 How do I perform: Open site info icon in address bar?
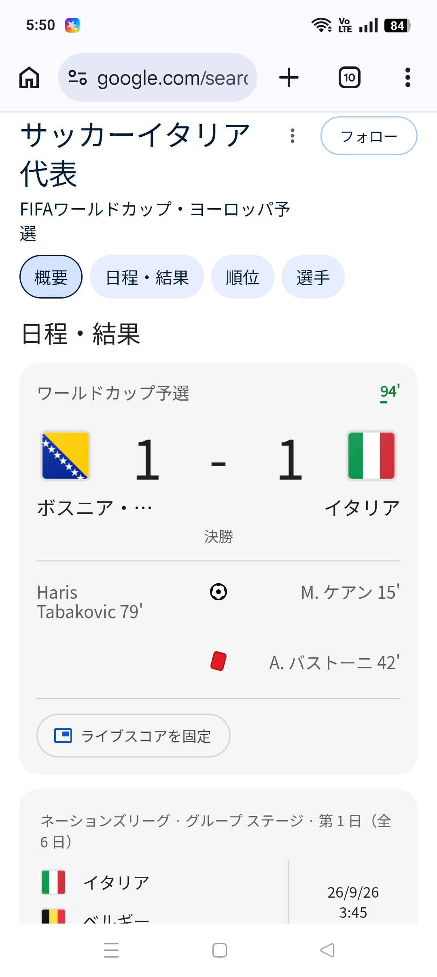point(78,77)
